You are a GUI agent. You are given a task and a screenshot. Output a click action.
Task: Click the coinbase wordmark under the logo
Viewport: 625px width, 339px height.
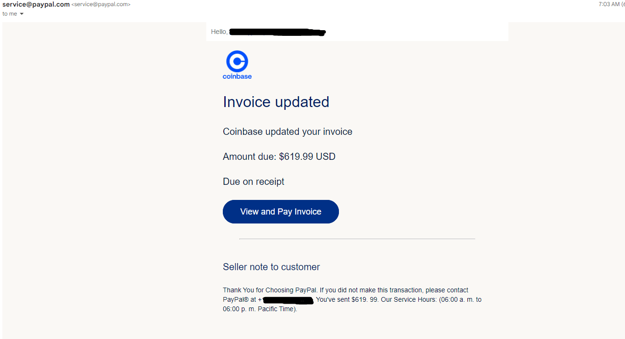237,76
